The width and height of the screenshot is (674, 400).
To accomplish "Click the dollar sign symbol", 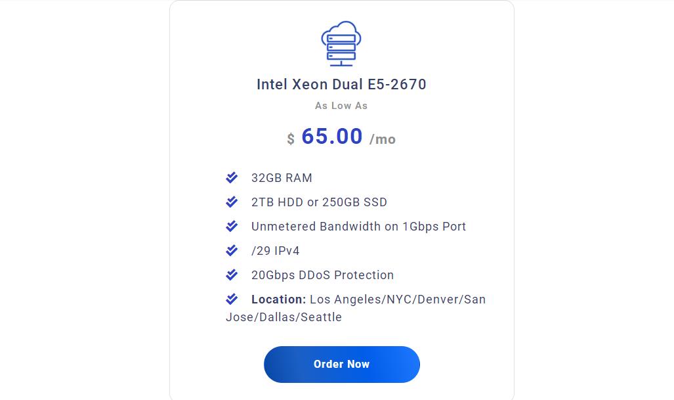I will pyautogui.click(x=291, y=139).
